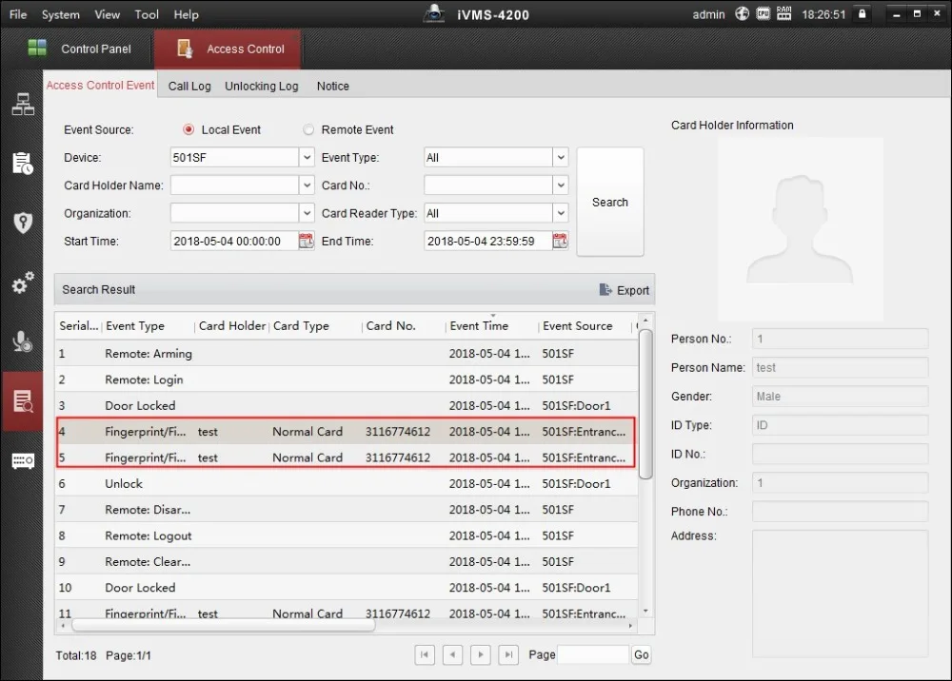Screen dimensions: 952x681
Task: Click the CPU usage icon in title bar
Action: pos(764,13)
